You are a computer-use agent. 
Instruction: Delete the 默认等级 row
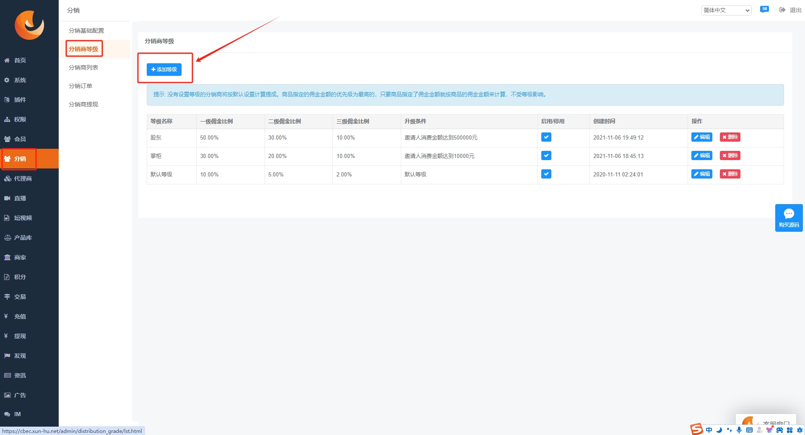tap(730, 174)
